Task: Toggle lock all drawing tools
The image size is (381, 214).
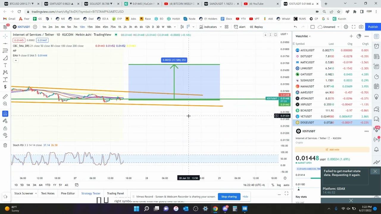Action: (x=5, y=128)
